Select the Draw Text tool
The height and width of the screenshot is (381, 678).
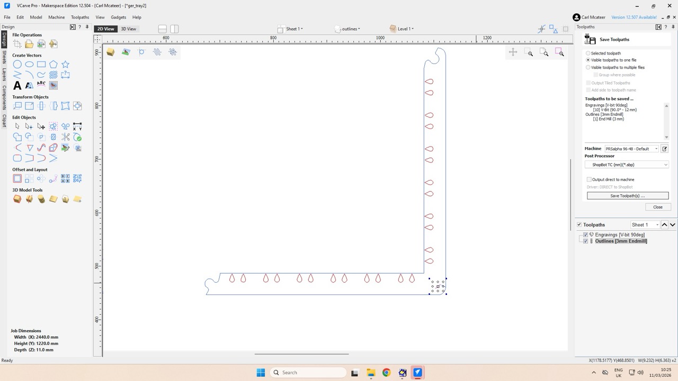17,85
